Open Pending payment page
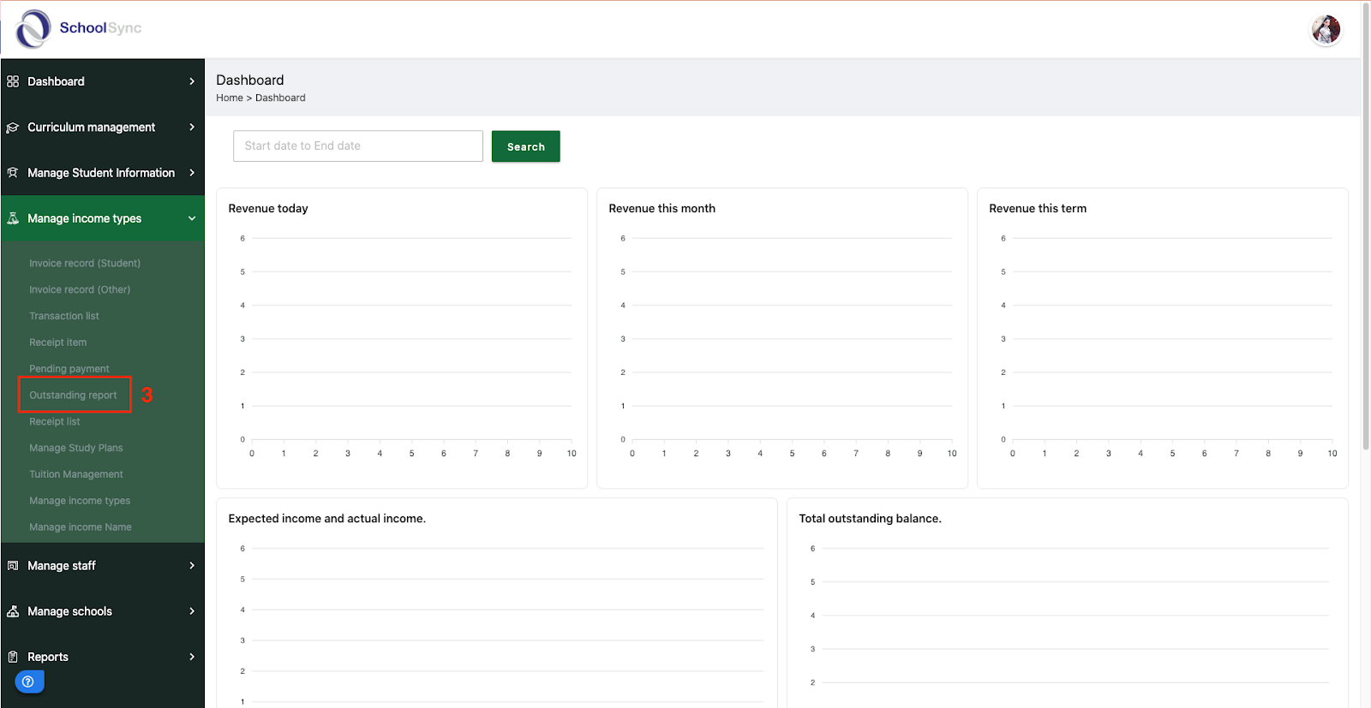Image resolution: width=1371 pixels, height=708 pixels. click(69, 369)
